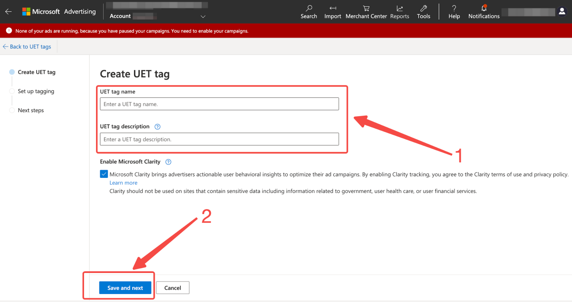
Task: Click the red alert warning icon
Action: (x=9, y=31)
